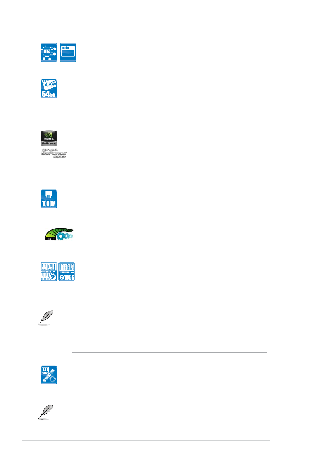This screenshot has height=465, width=310.
Task: Click the top rule of the second note box
Action: 169,406
